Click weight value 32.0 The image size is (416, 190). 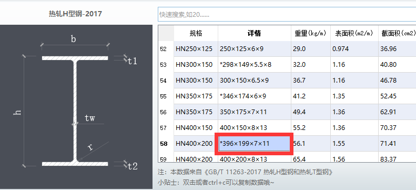pyautogui.click(x=311, y=65)
